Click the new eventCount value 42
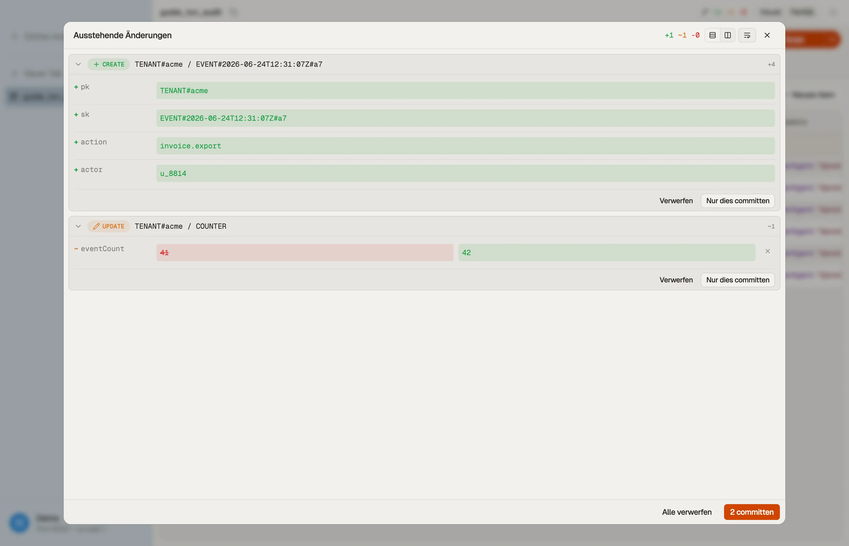849x546 pixels. click(x=607, y=252)
